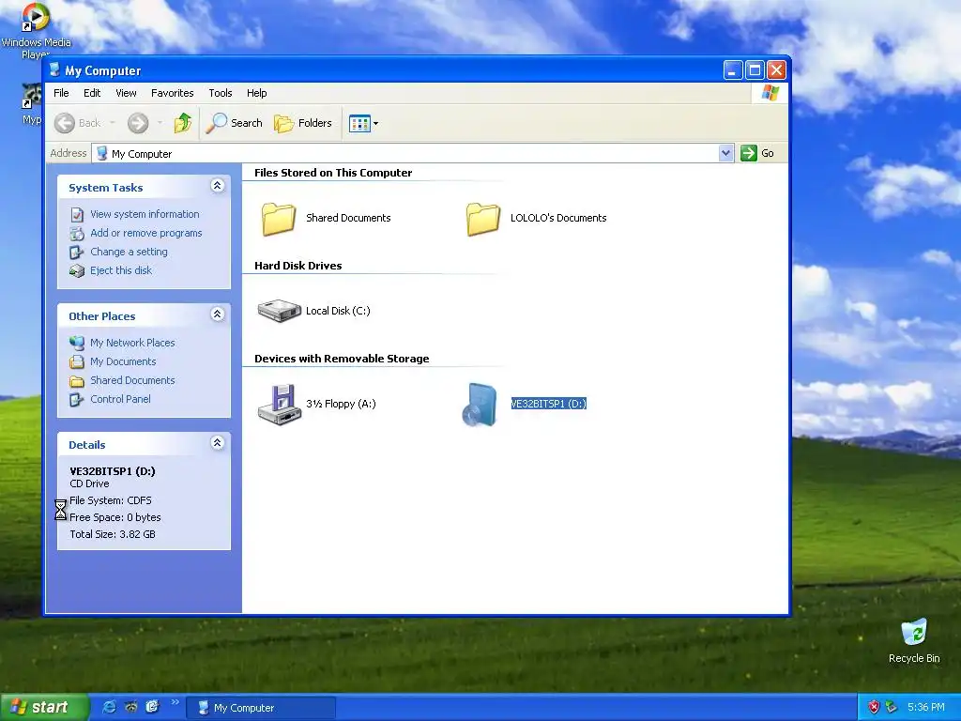
Task: Go up one folder level
Action: coord(182,123)
